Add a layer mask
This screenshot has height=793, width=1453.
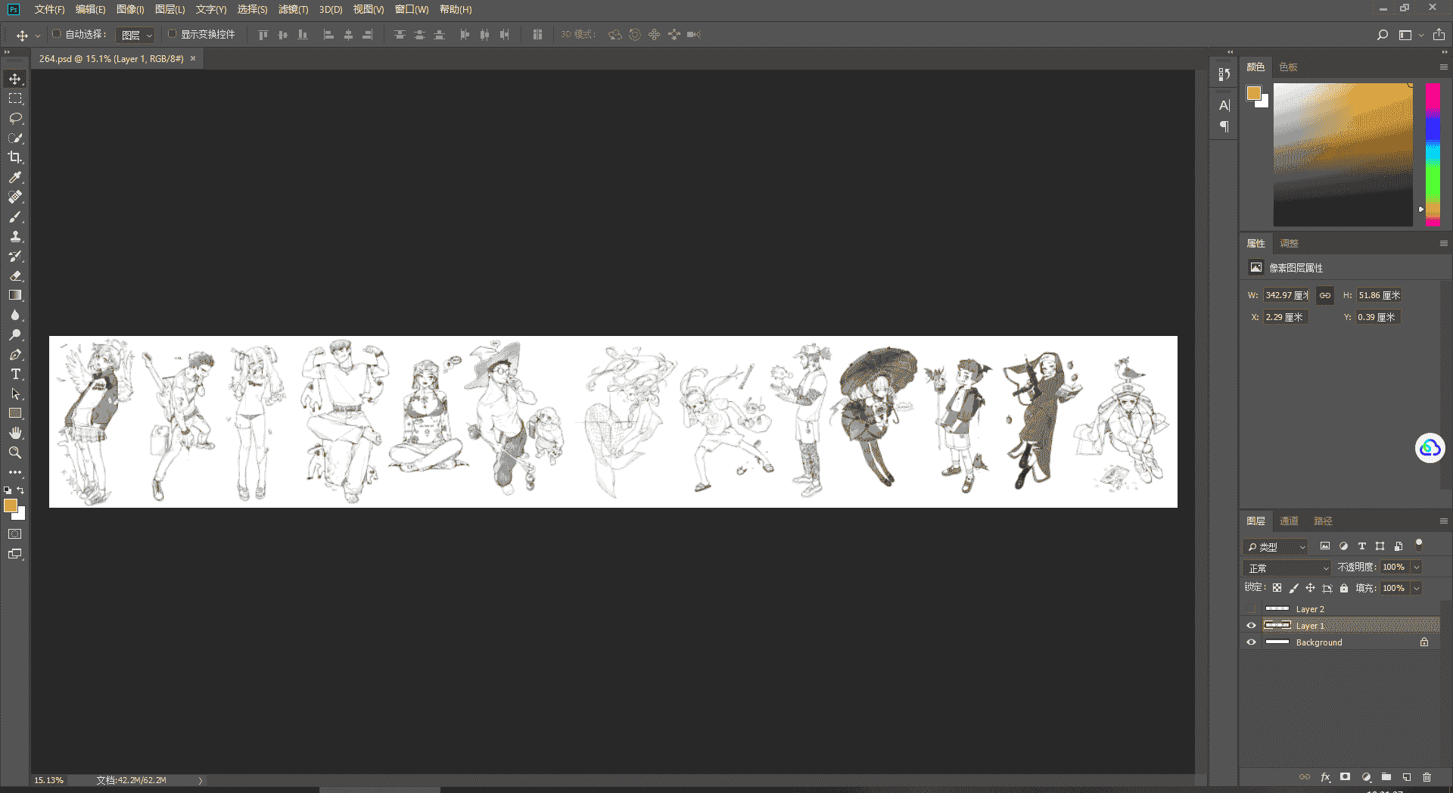point(1345,777)
